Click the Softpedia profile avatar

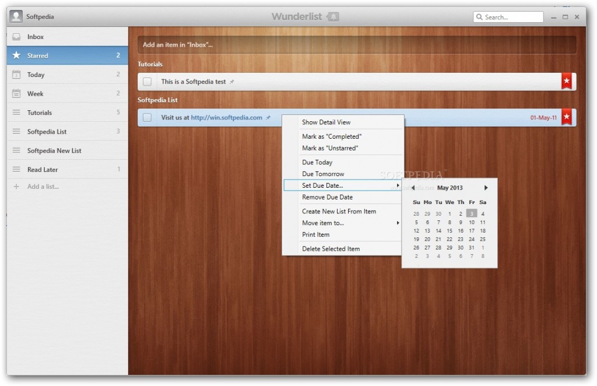tap(15, 16)
